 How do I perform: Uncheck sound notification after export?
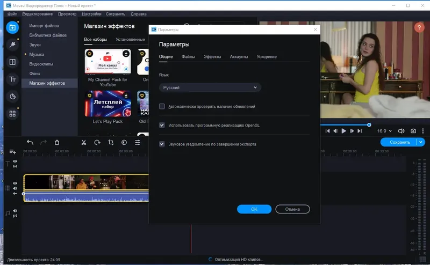pos(162,144)
